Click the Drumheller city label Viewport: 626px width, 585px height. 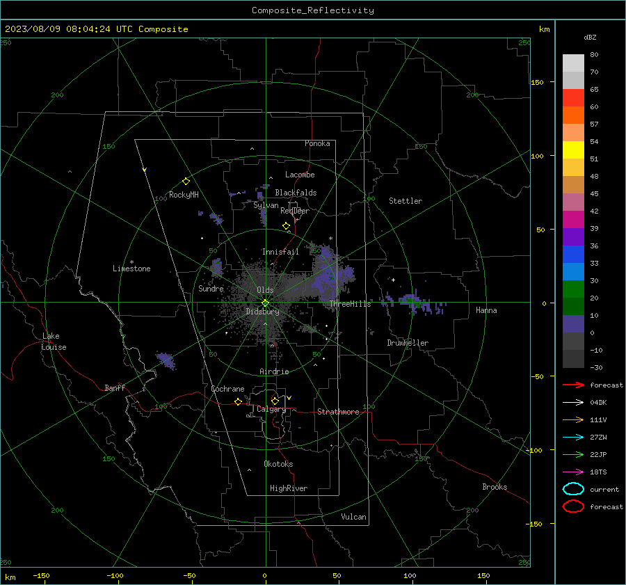[408, 343]
